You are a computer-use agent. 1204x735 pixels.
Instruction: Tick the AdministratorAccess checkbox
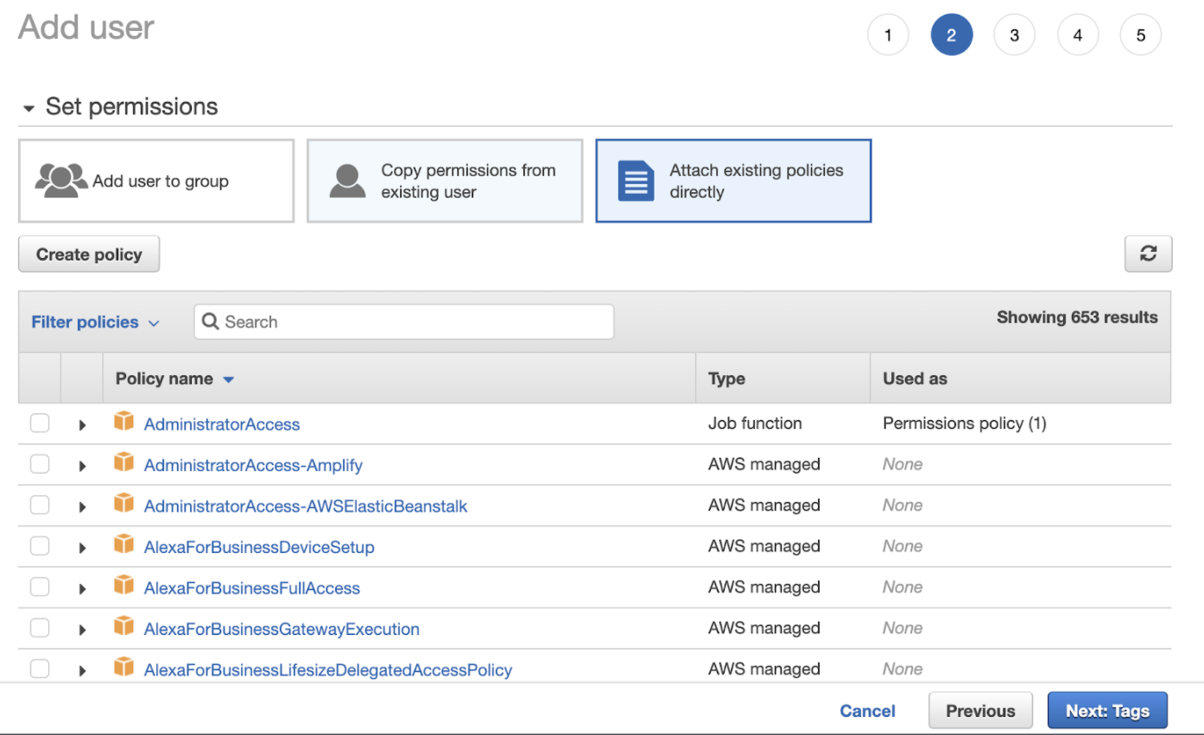click(40, 424)
